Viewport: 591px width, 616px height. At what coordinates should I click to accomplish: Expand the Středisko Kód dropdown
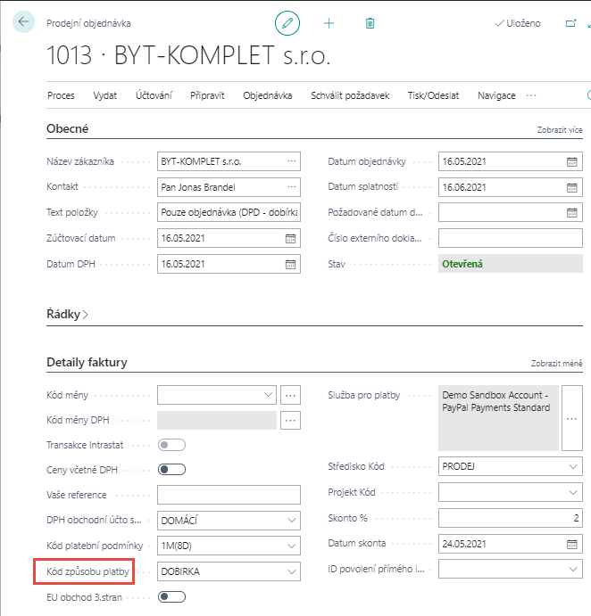tap(572, 466)
